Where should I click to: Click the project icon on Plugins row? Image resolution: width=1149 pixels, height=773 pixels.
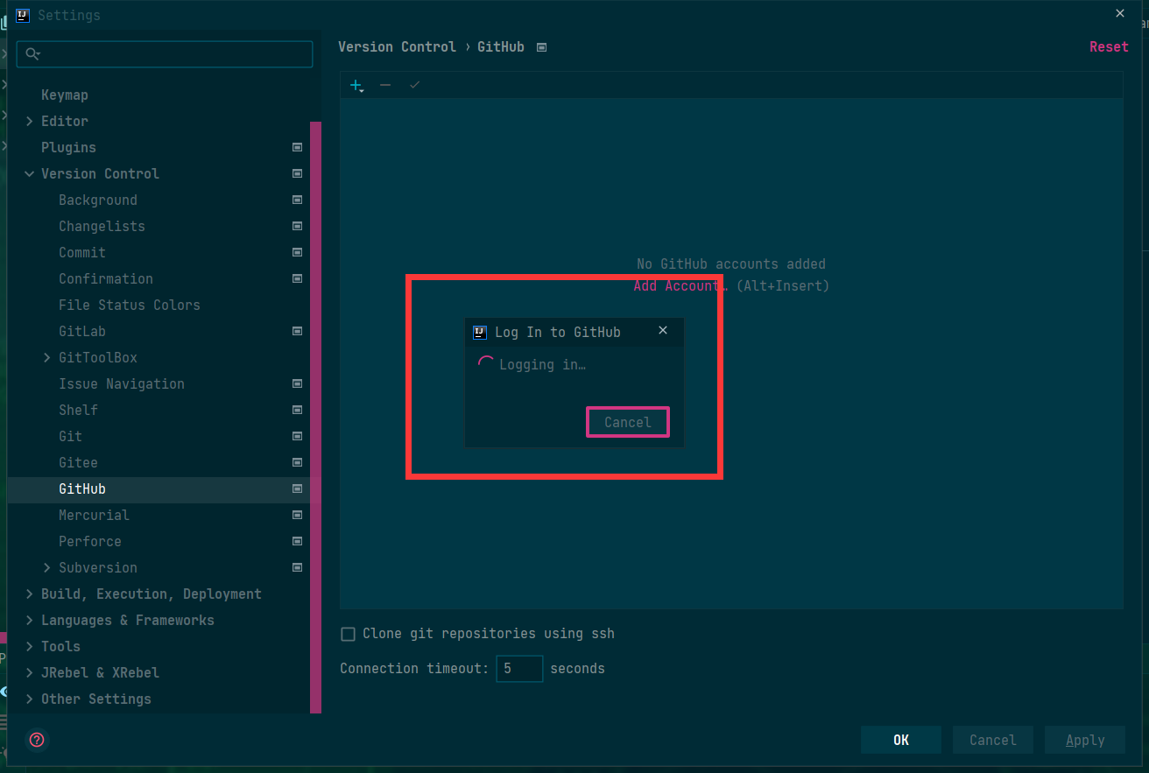tap(298, 147)
